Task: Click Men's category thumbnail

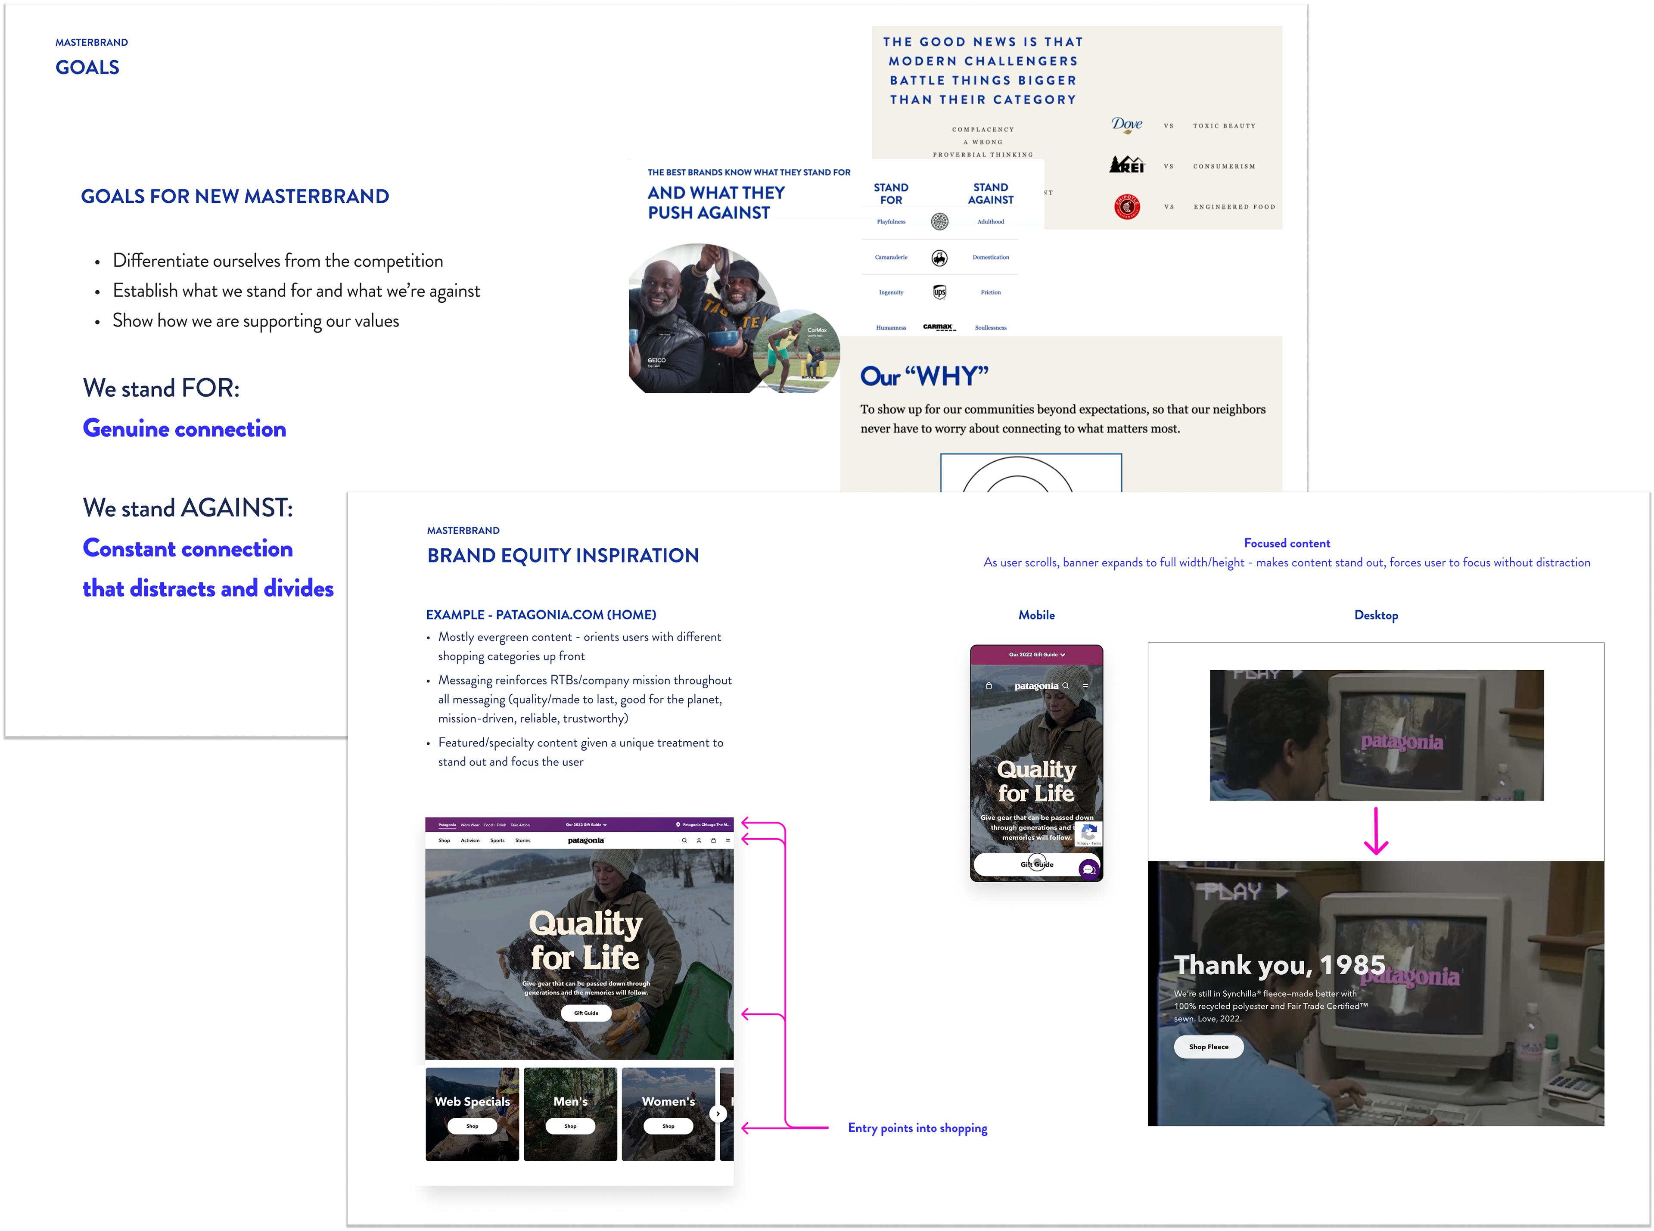Action: (570, 1114)
